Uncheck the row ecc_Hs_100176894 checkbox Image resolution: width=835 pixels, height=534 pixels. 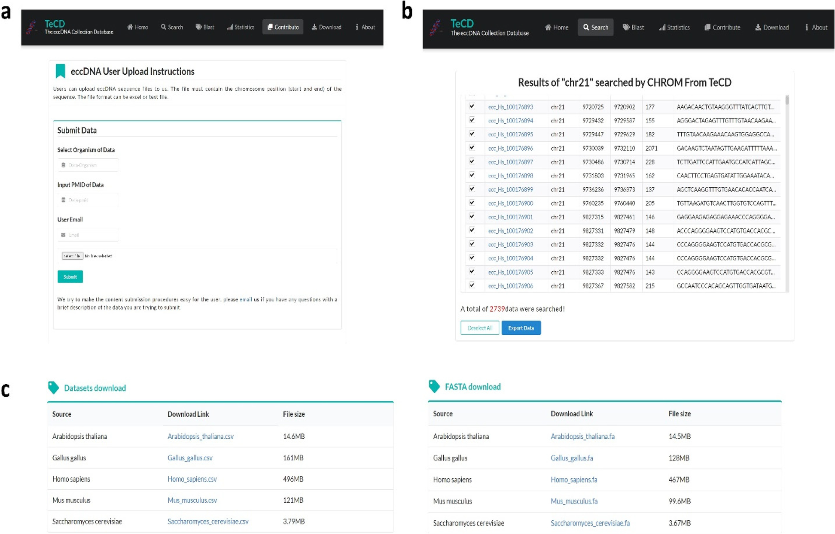pos(472,120)
